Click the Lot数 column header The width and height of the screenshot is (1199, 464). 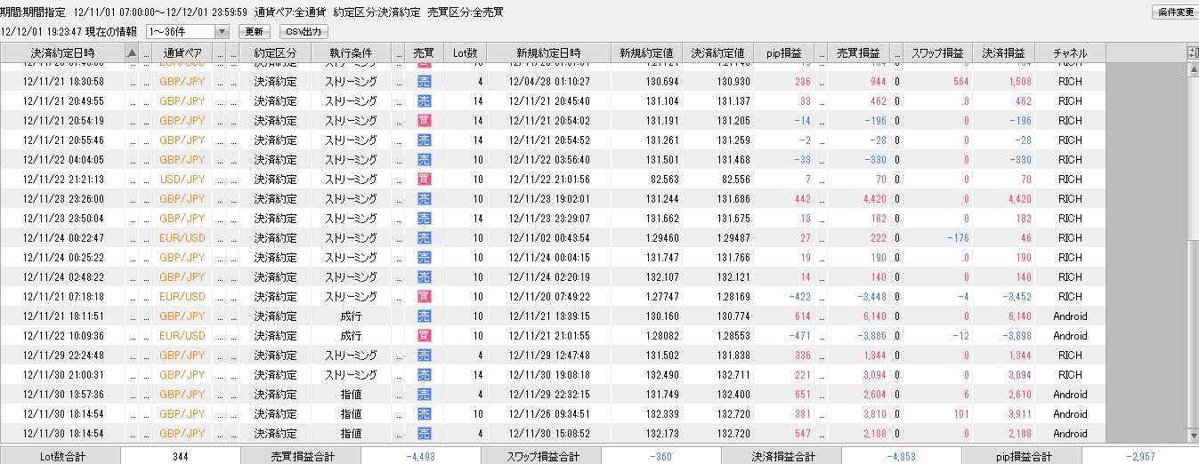(465, 53)
